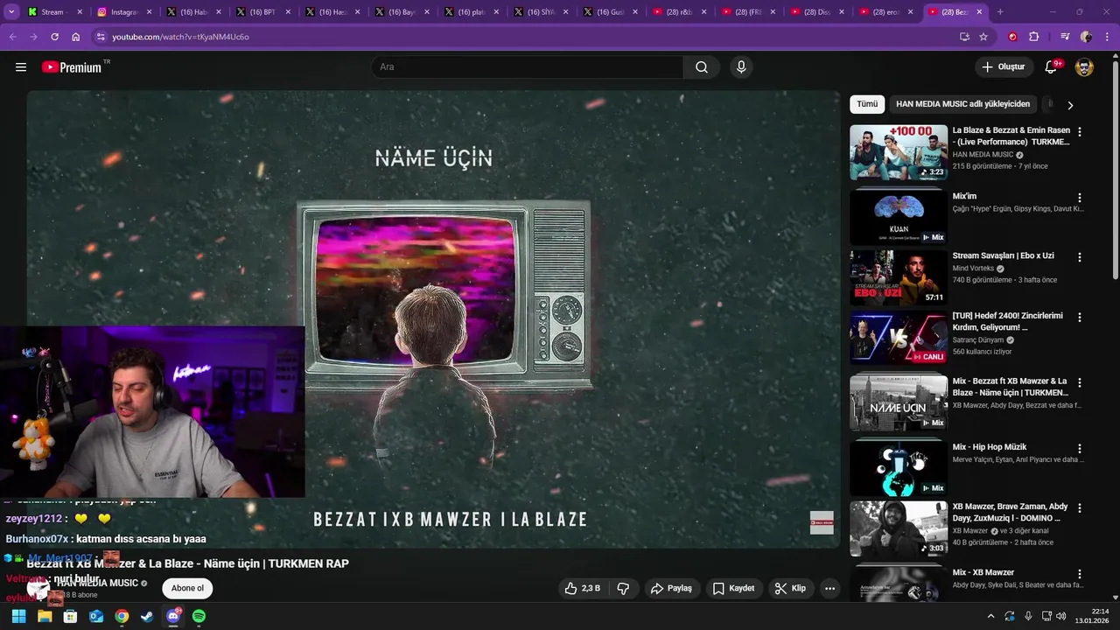Select HAN MEDIA MUSIC adlı yükleyiciden chip
1120x630 pixels.
[x=962, y=104]
